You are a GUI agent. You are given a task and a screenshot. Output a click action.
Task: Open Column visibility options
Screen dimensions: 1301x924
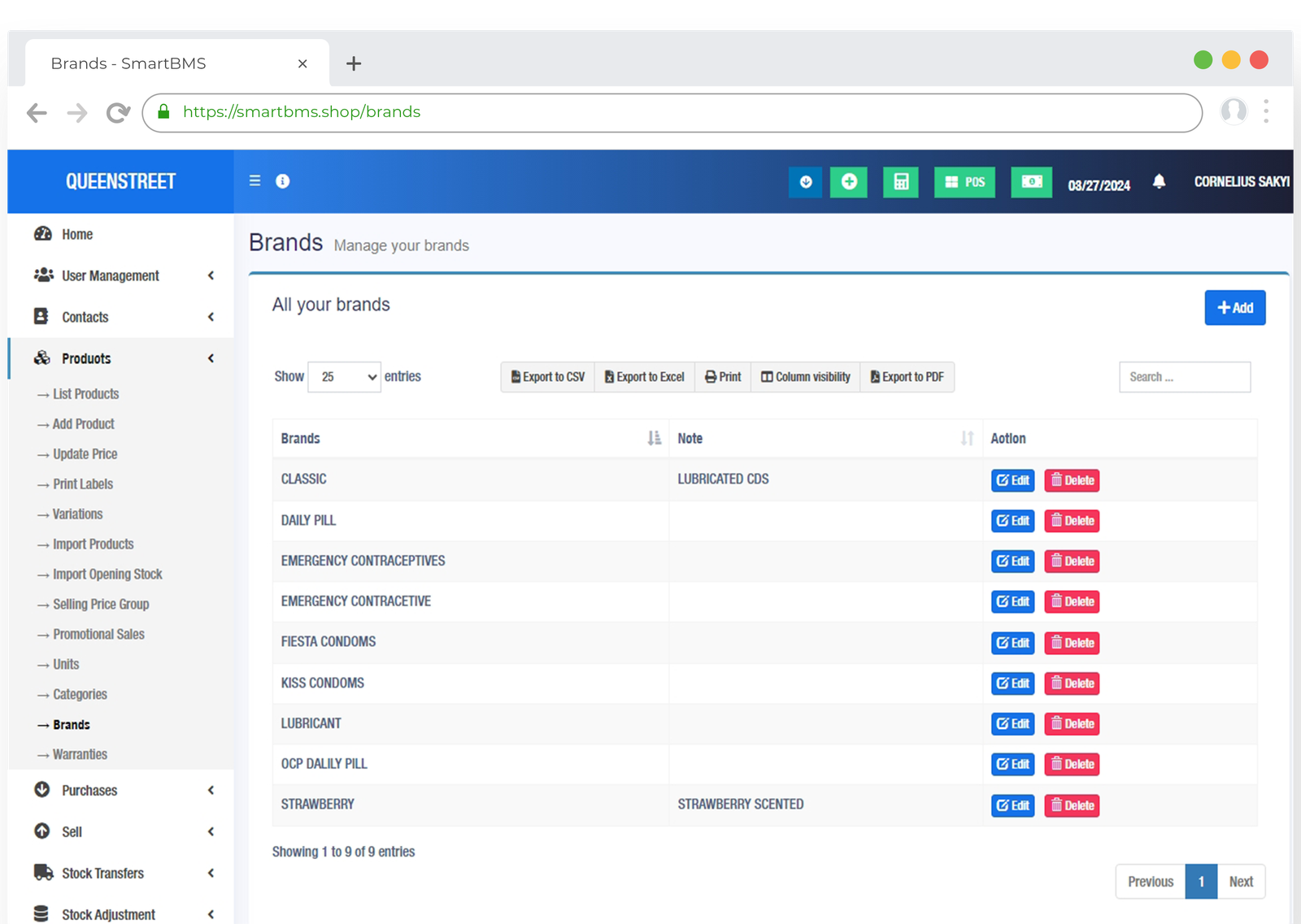pyautogui.click(x=805, y=377)
